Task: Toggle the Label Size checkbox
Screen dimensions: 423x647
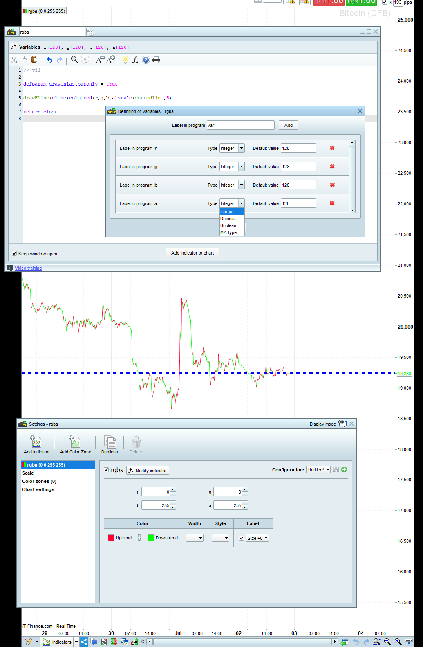Action: coord(242,538)
